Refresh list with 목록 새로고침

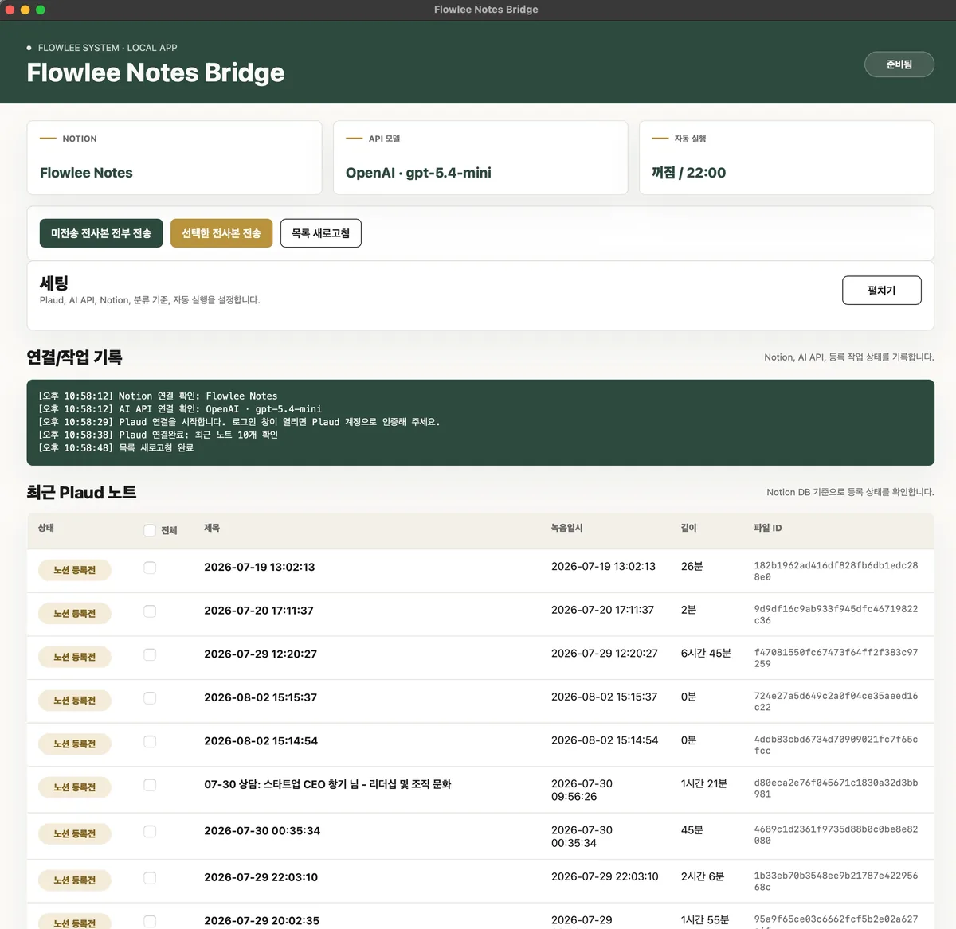point(321,233)
